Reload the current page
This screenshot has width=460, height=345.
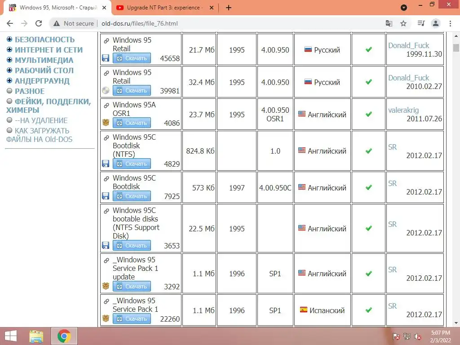point(39,23)
